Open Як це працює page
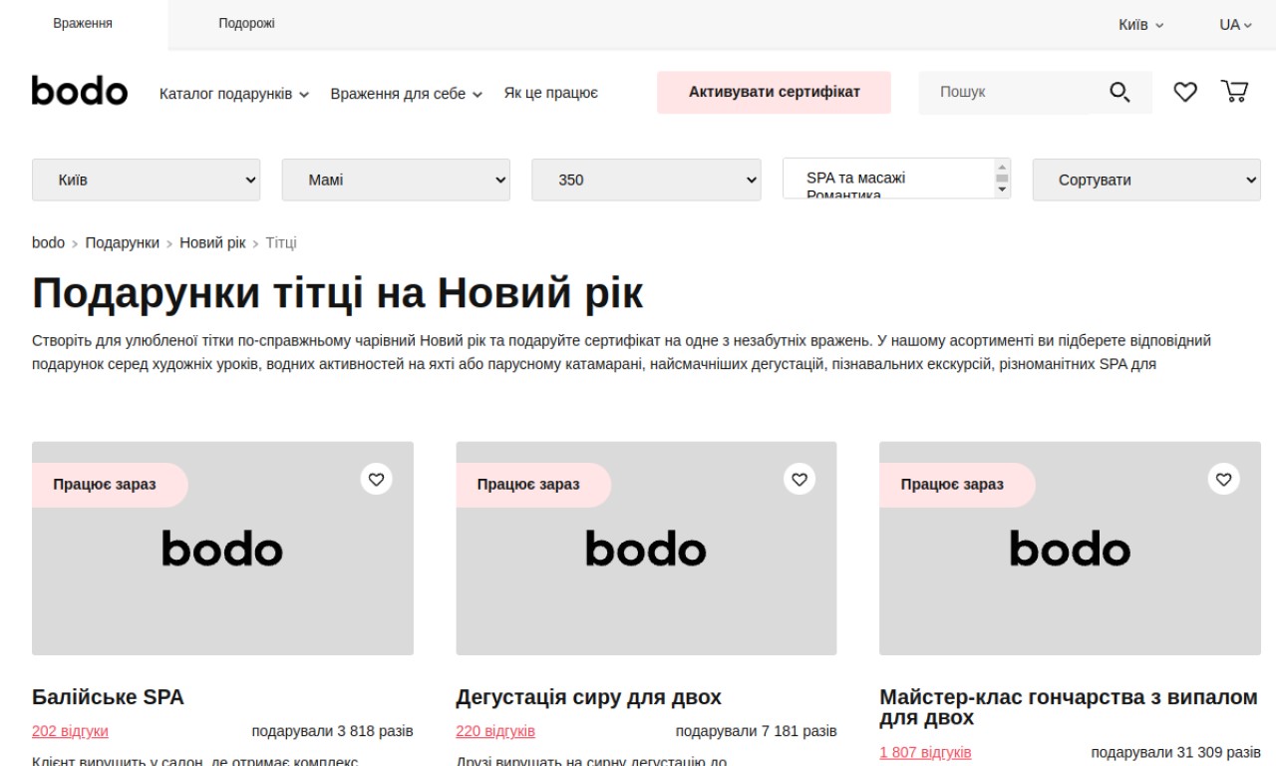This screenshot has height=766, width=1276. [x=551, y=93]
